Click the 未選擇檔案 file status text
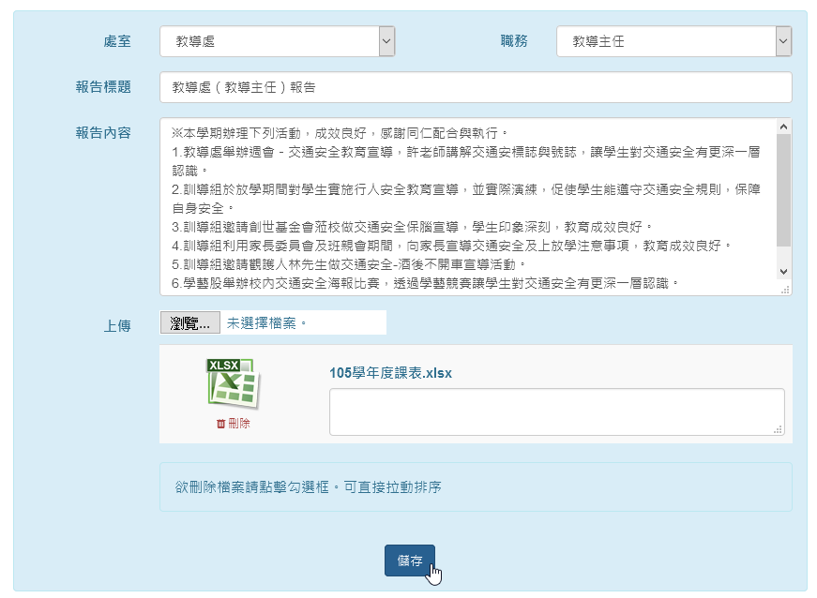This screenshot has width=817, height=598. click(x=266, y=323)
